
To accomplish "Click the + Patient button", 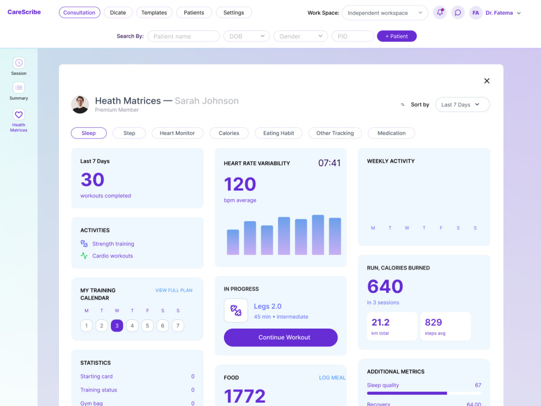I will pyautogui.click(x=397, y=36).
